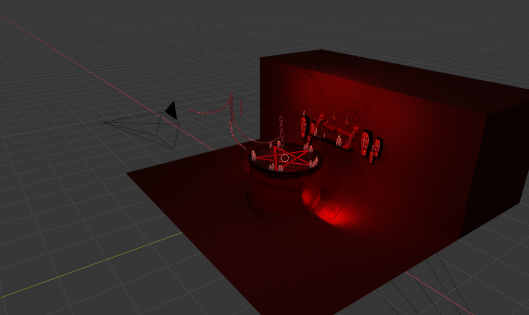Click the 3D cursor on the pentagram
The width and height of the screenshot is (529, 315).
coord(284,158)
